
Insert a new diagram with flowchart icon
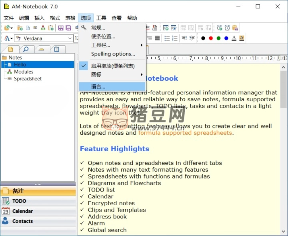pyautogui.click(x=43, y=28)
